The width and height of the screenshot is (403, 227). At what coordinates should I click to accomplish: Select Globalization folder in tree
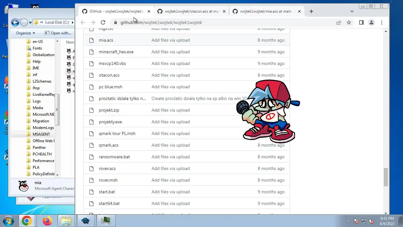(x=43, y=55)
